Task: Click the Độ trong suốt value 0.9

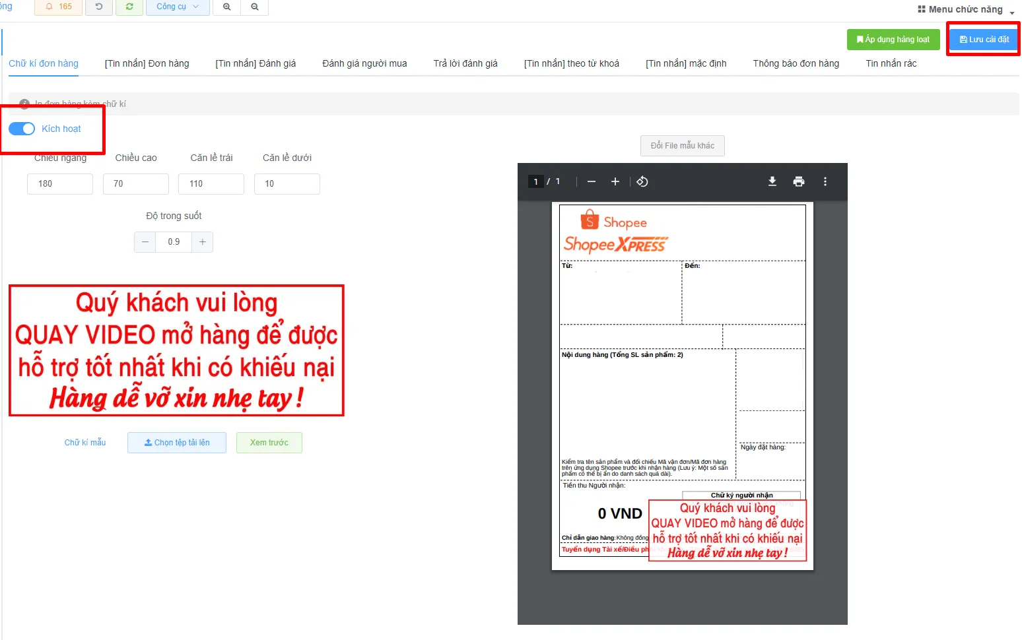Action: tap(174, 242)
